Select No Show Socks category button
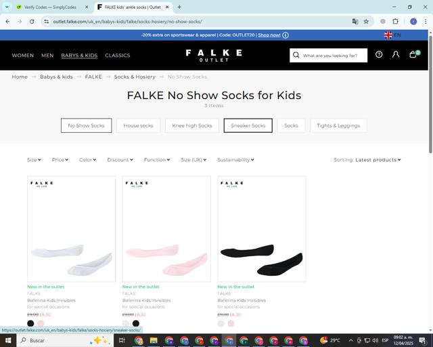Image resolution: width=433 pixels, height=347 pixels. coord(87,125)
